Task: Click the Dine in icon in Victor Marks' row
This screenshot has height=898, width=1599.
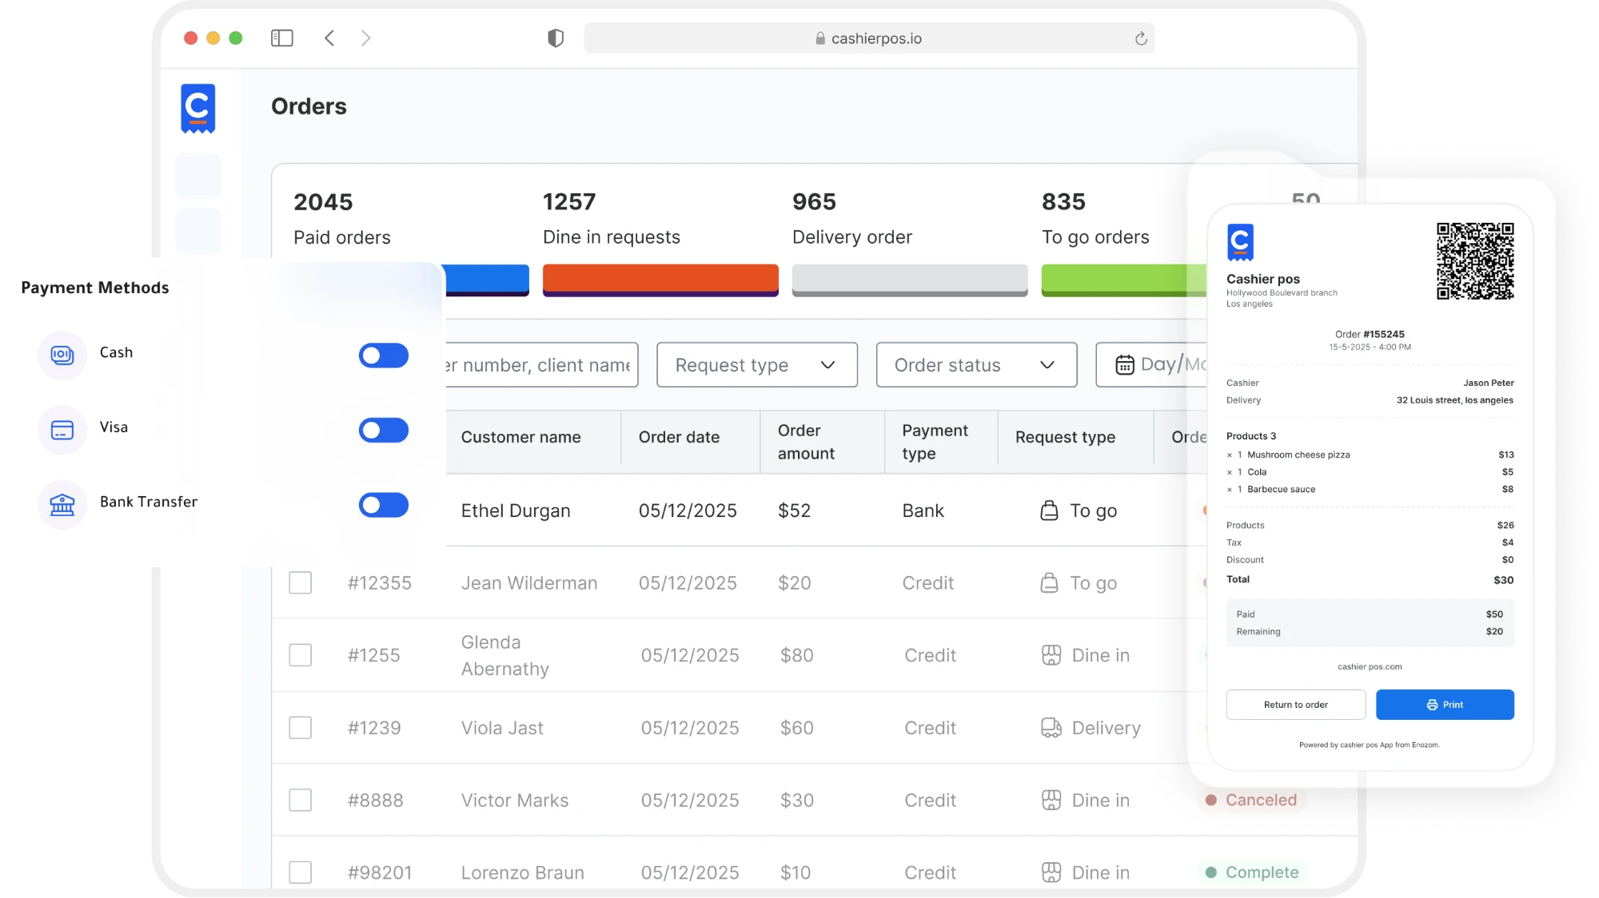Action: coord(1051,800)
